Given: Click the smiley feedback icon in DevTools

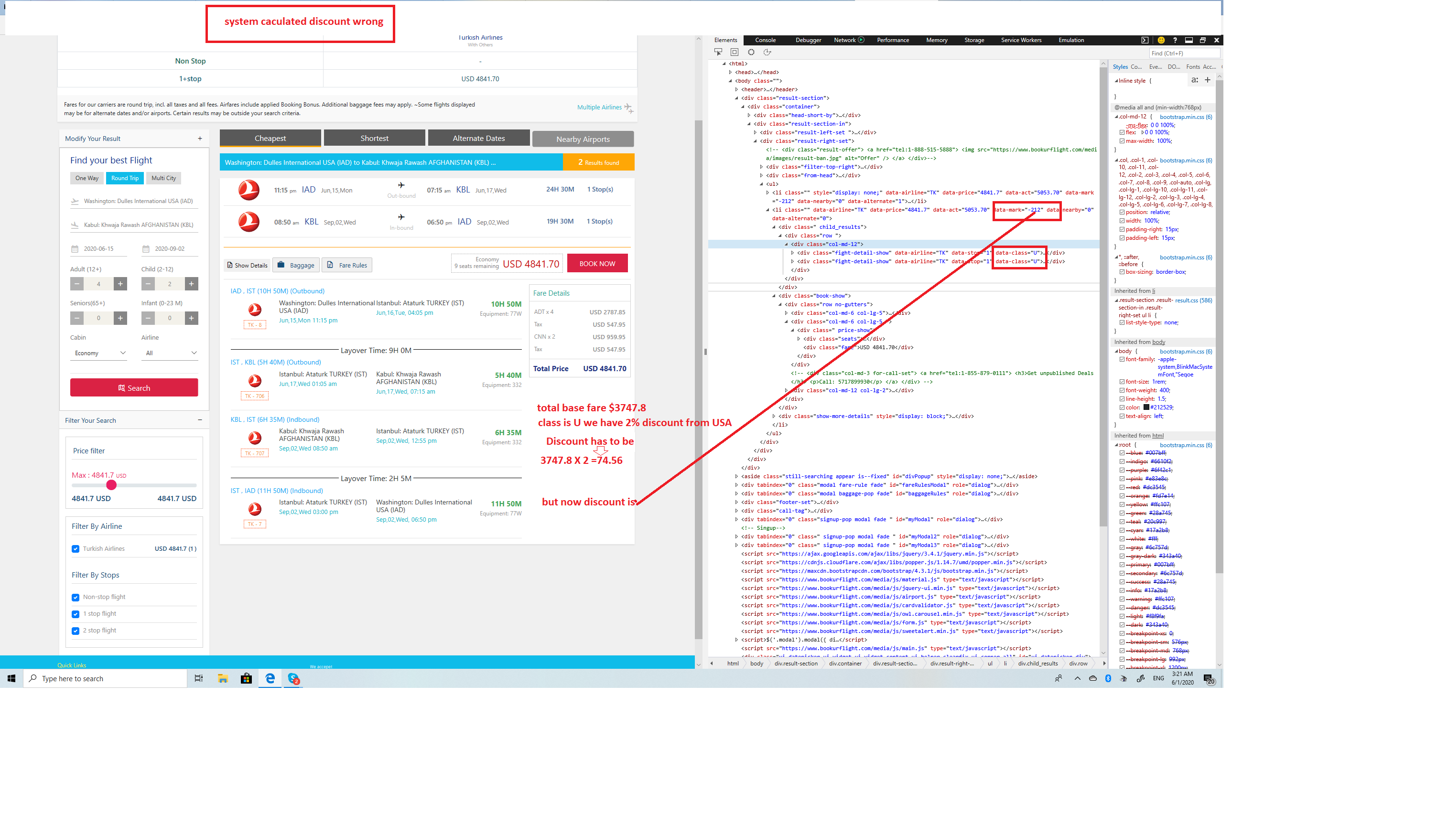Looking at the screenshot, I should [1161, 40].
